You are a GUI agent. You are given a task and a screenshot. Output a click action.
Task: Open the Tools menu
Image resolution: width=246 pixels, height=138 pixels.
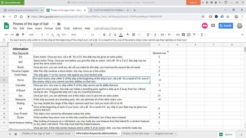tap(66, 28)
